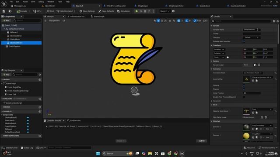This screenshot has height=157, width=280.
Task: Open the Rotation type dropdown
Action: 219,53
